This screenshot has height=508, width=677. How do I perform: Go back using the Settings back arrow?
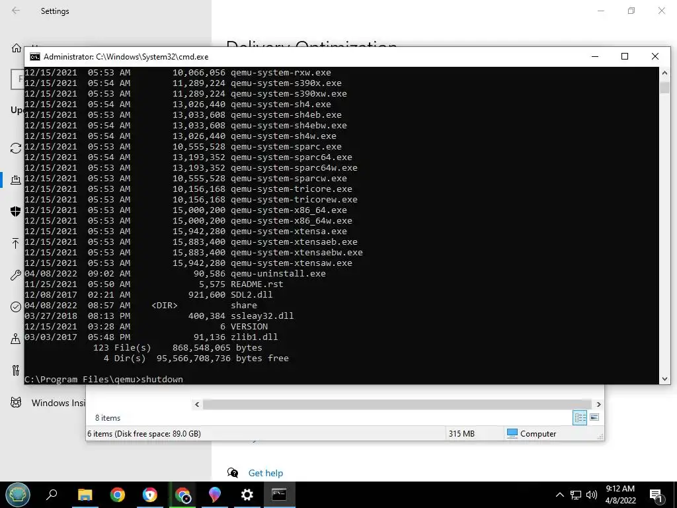[16, 11]
